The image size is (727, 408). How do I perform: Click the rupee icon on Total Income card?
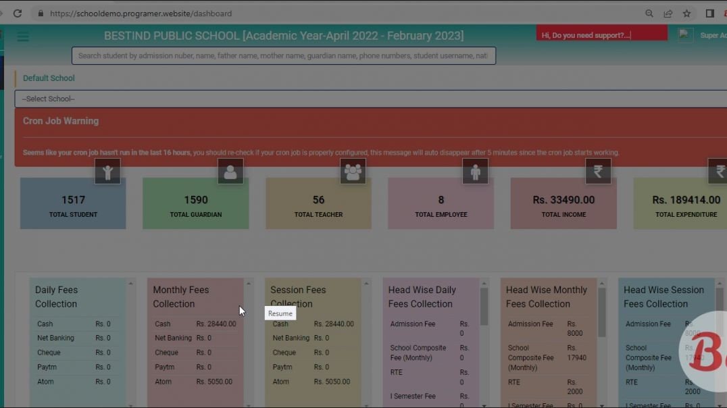click(x=598, y=171)
